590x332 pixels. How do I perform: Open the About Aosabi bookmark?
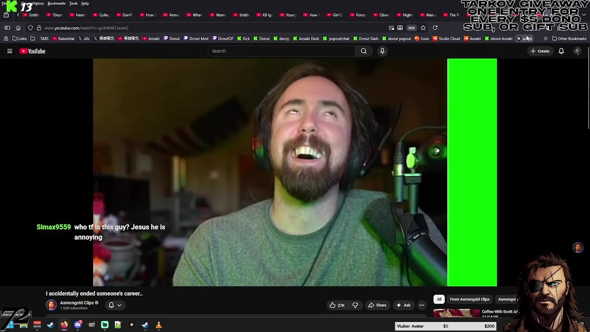(498, 39)
